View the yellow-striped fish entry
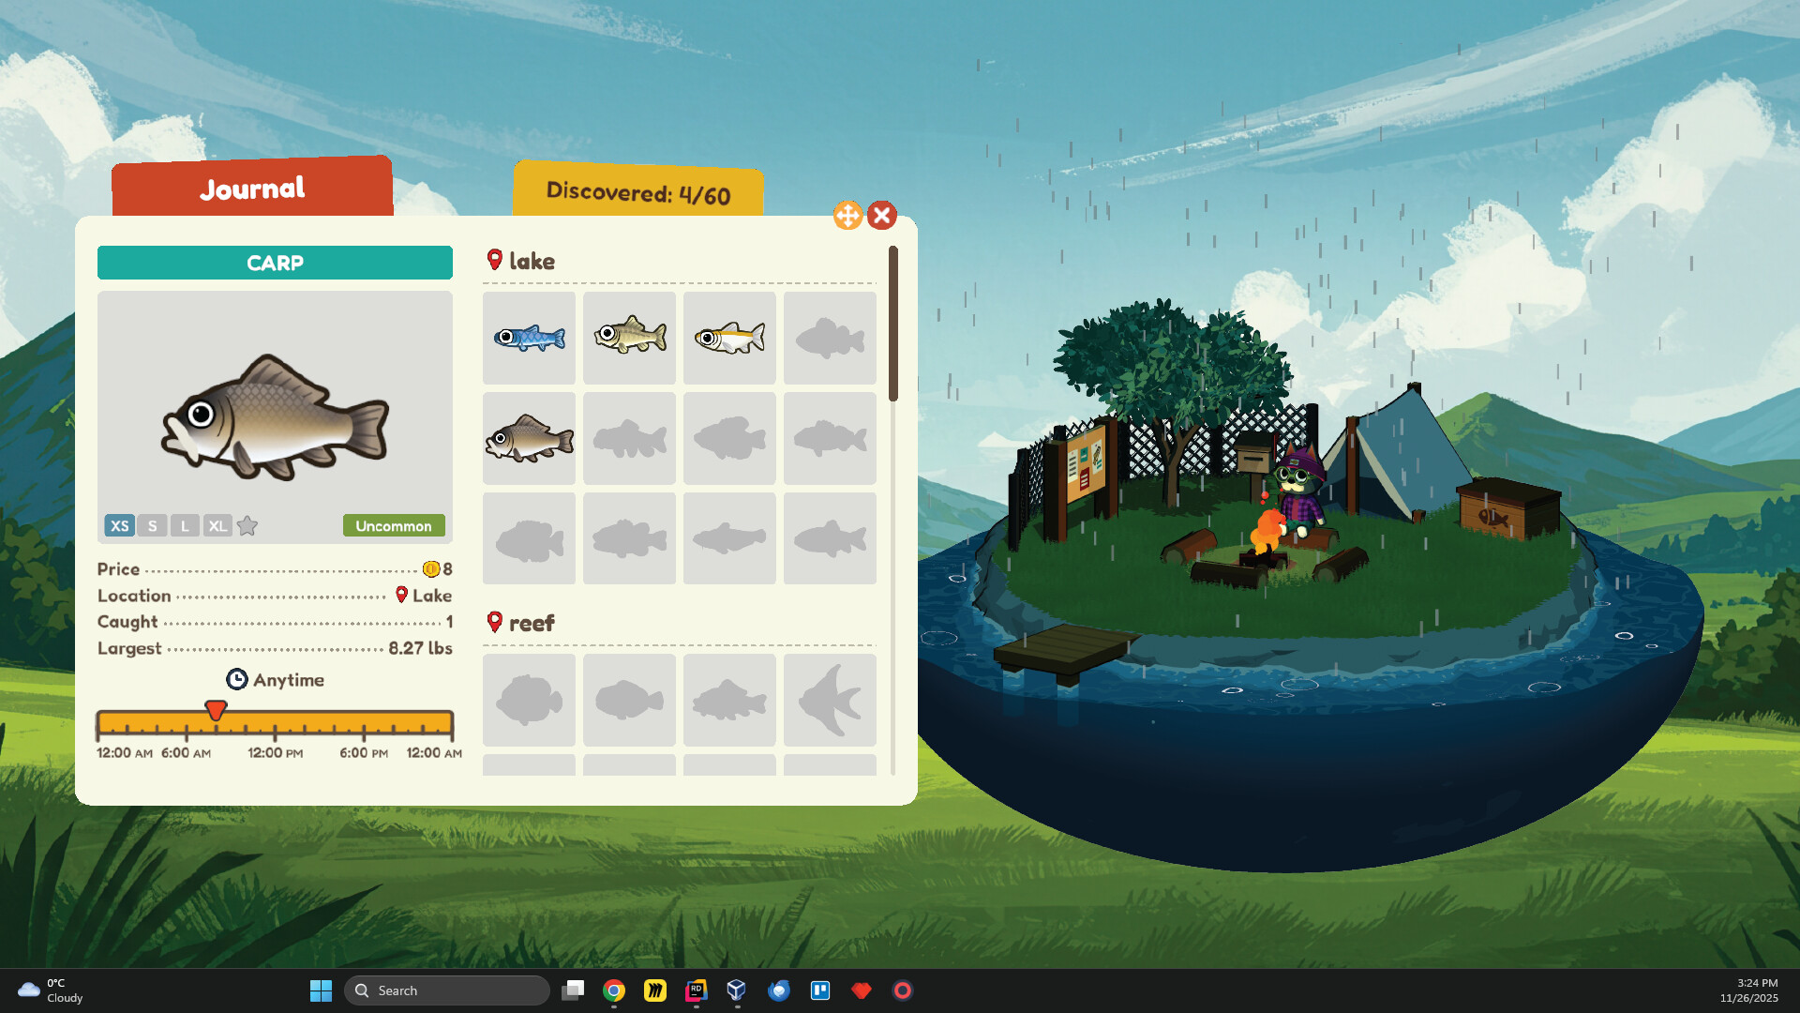The height and width of the screenshot is (1013, 1800). [x=729, y=338]
